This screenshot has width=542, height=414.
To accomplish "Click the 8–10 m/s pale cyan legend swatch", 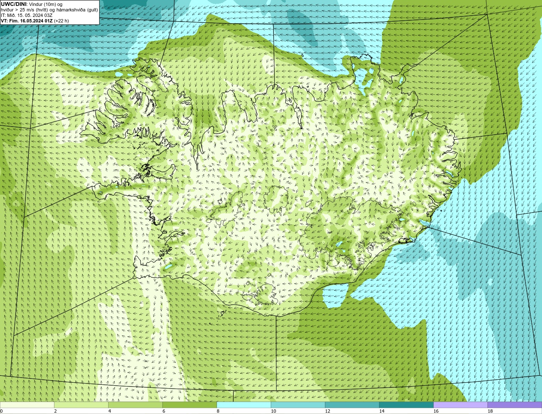I will coord(244,405).
